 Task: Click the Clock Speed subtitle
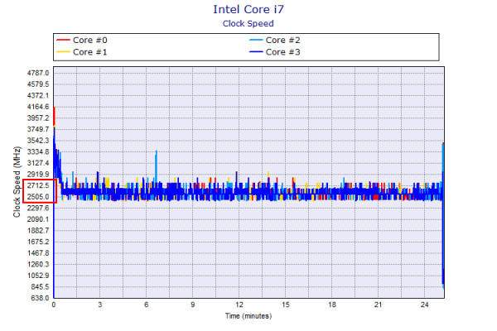coord(248,24)
